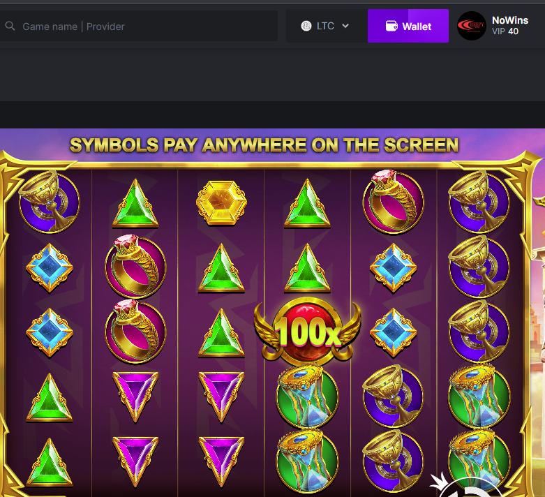Click the top-left golden chalice symbol

(x=49, y=202)
